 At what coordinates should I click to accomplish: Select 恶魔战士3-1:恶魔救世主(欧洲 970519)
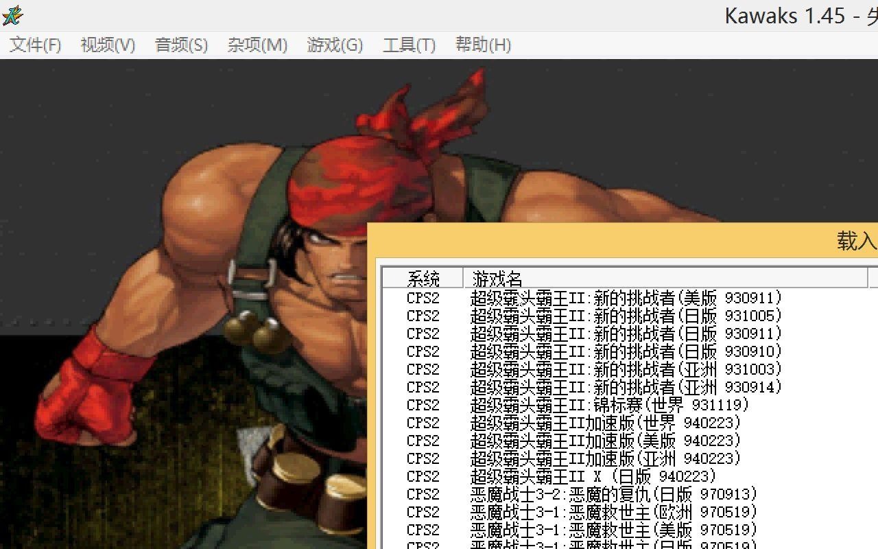(x=615, y=512)
